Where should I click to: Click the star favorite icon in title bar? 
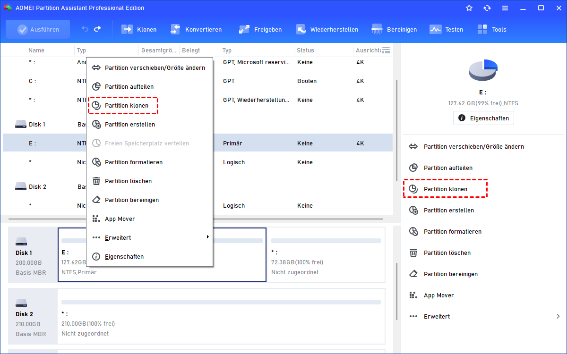469,8
